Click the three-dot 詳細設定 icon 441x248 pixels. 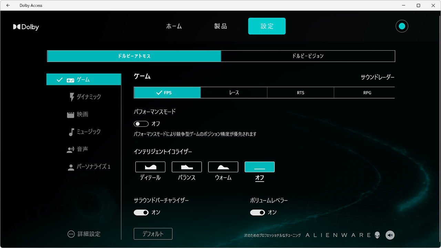pyautogui.click(x=71, y=234)
